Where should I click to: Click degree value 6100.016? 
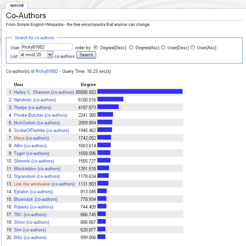(x=87, y=100)
